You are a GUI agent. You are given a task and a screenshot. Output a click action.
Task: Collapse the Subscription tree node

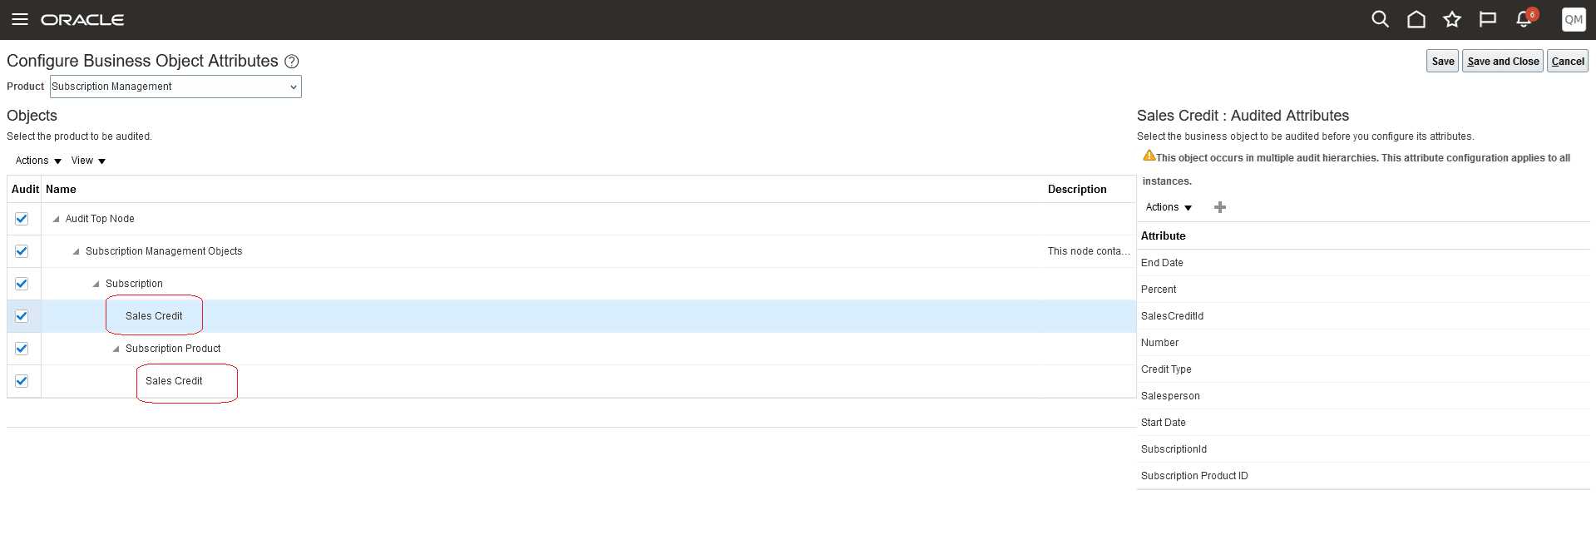point(96,284)
